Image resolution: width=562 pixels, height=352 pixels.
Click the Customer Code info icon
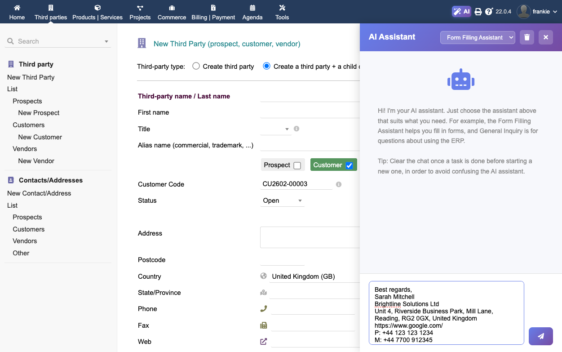click(x=339, y=184)
